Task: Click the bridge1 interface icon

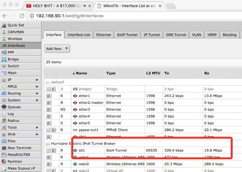Action: (75, 89)
